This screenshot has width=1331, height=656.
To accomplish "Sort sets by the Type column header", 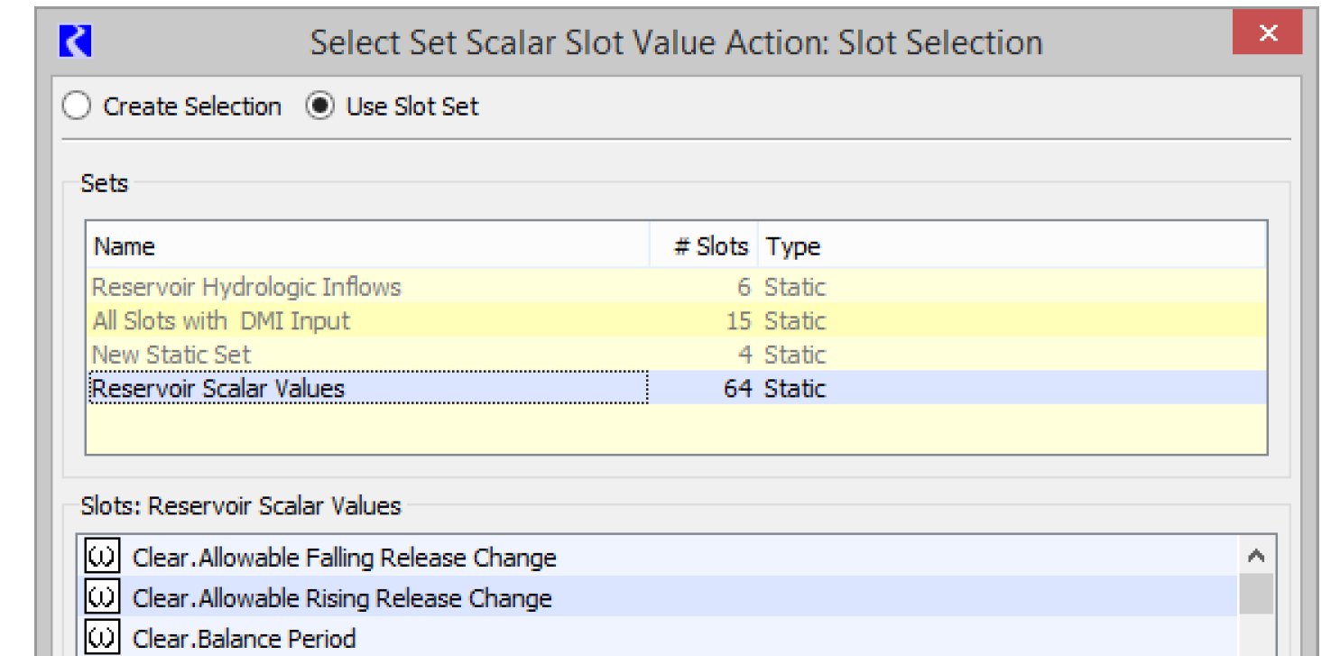I will [1011, 246].
